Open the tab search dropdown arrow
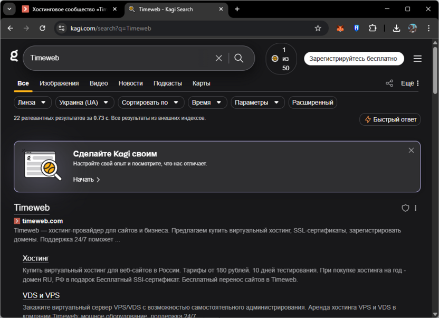Screen dimensions: 439x318 [x=9, y=10]
